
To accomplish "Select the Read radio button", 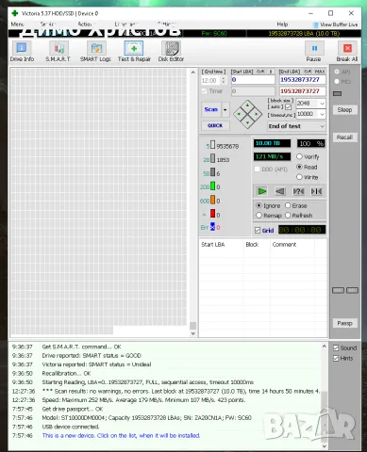I will pos(299,167).
